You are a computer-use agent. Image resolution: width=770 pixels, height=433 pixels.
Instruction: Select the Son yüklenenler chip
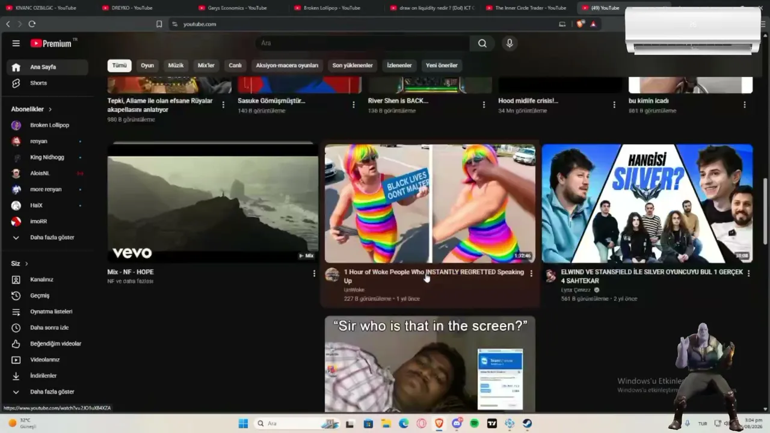353,66
